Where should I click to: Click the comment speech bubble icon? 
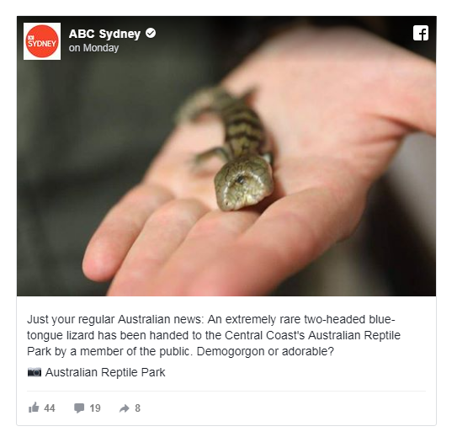[x=79, y=408]
